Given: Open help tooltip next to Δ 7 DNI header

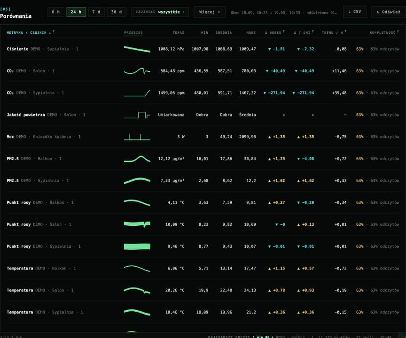Looking at the screenshot, I should (313, 31).
